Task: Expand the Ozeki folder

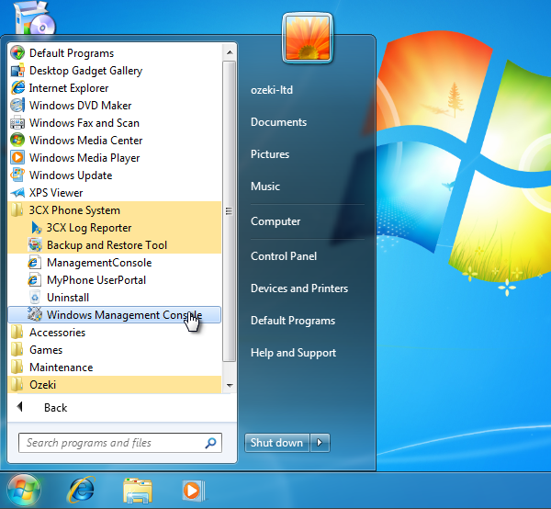Action: click(x=114, y=385)
